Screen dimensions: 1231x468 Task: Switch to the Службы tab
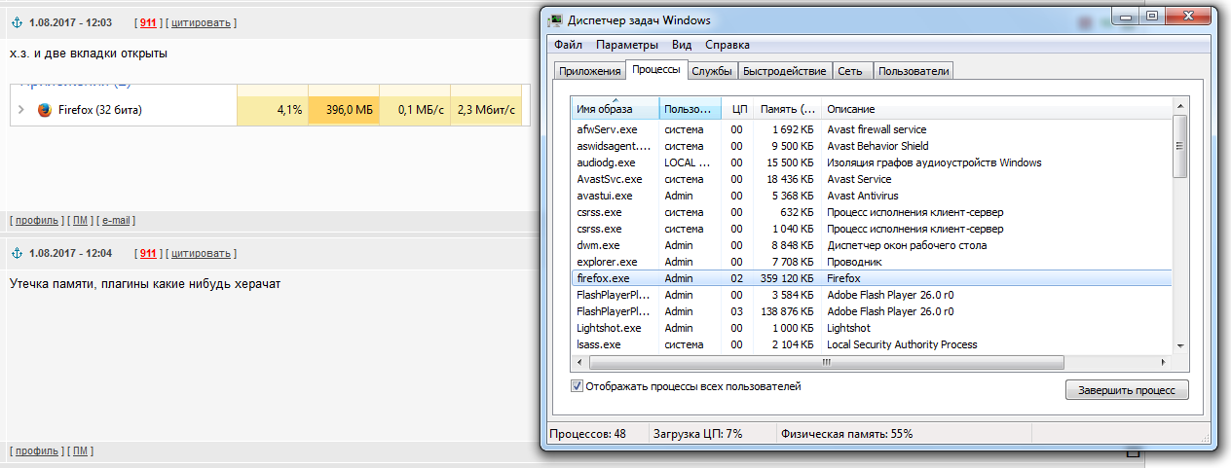[712, 71]
